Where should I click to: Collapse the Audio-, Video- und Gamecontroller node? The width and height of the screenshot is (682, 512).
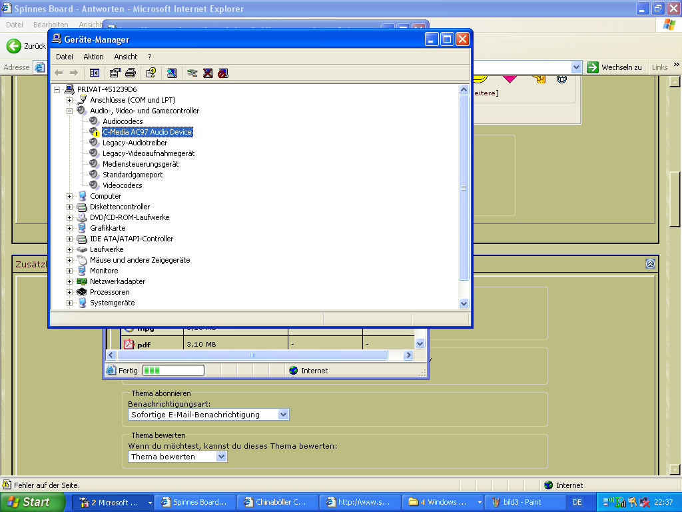70,111
